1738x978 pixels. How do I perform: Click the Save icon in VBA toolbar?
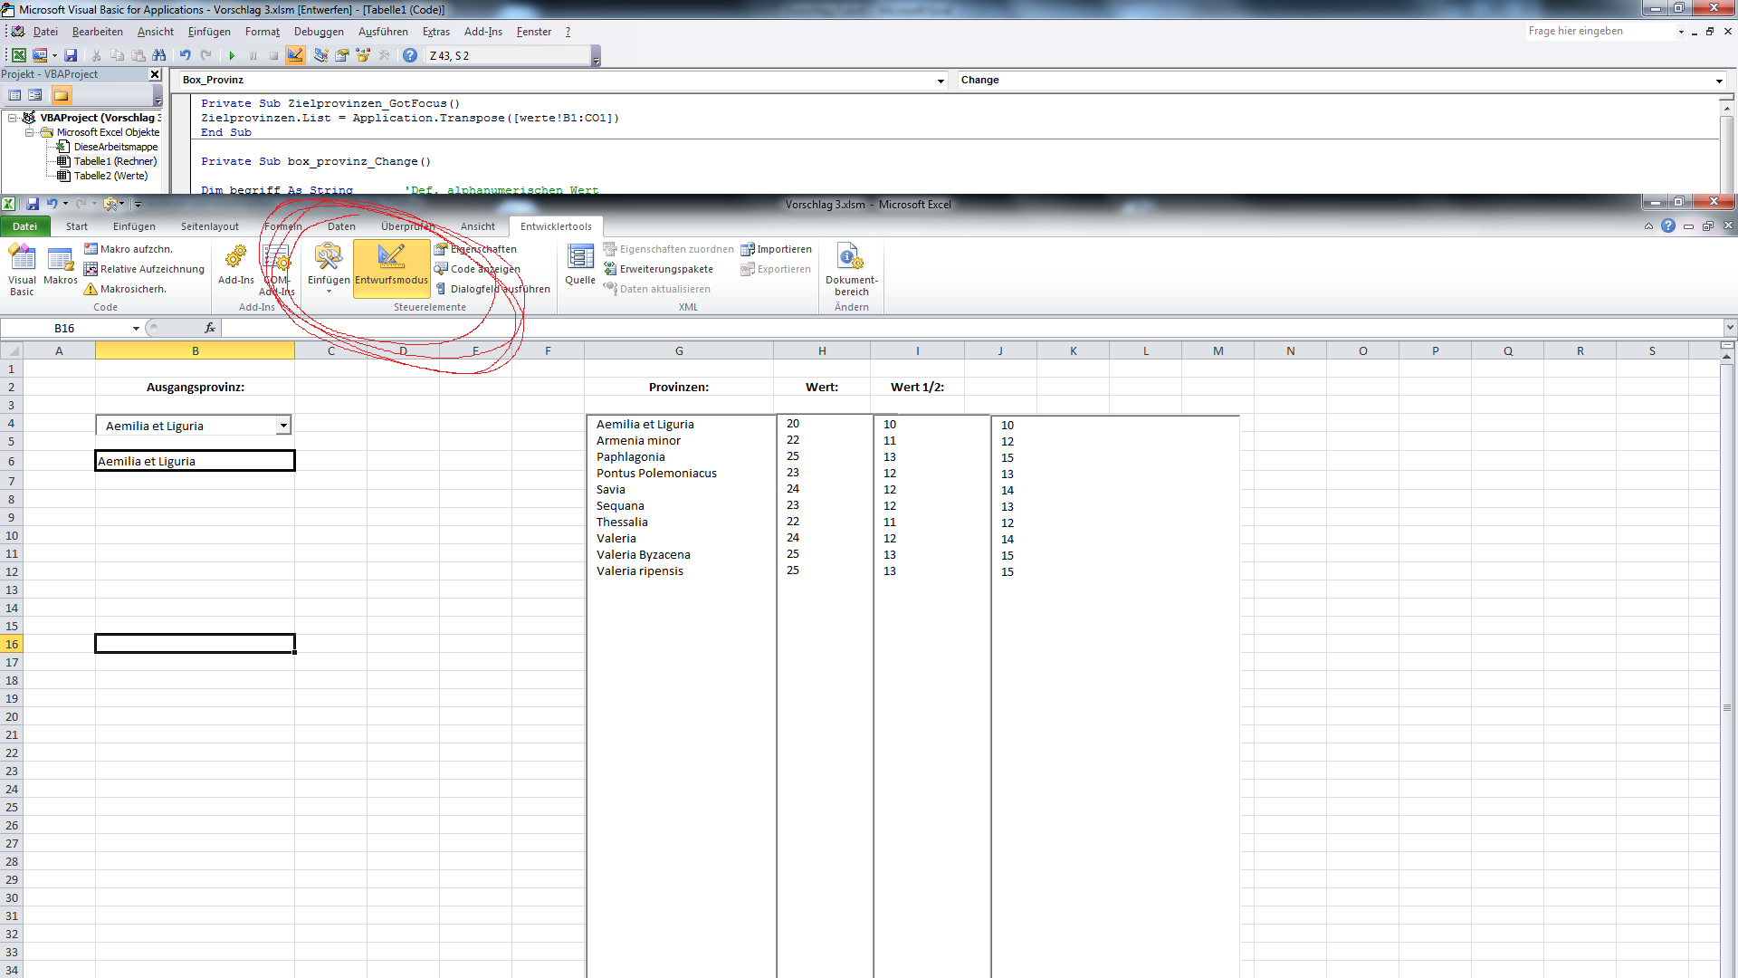point(71,56)
